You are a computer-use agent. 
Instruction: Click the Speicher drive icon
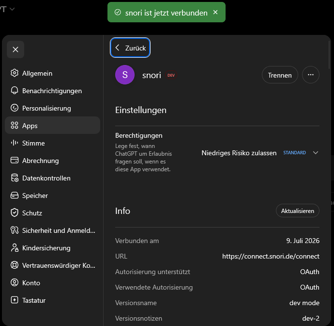(15, 195)
